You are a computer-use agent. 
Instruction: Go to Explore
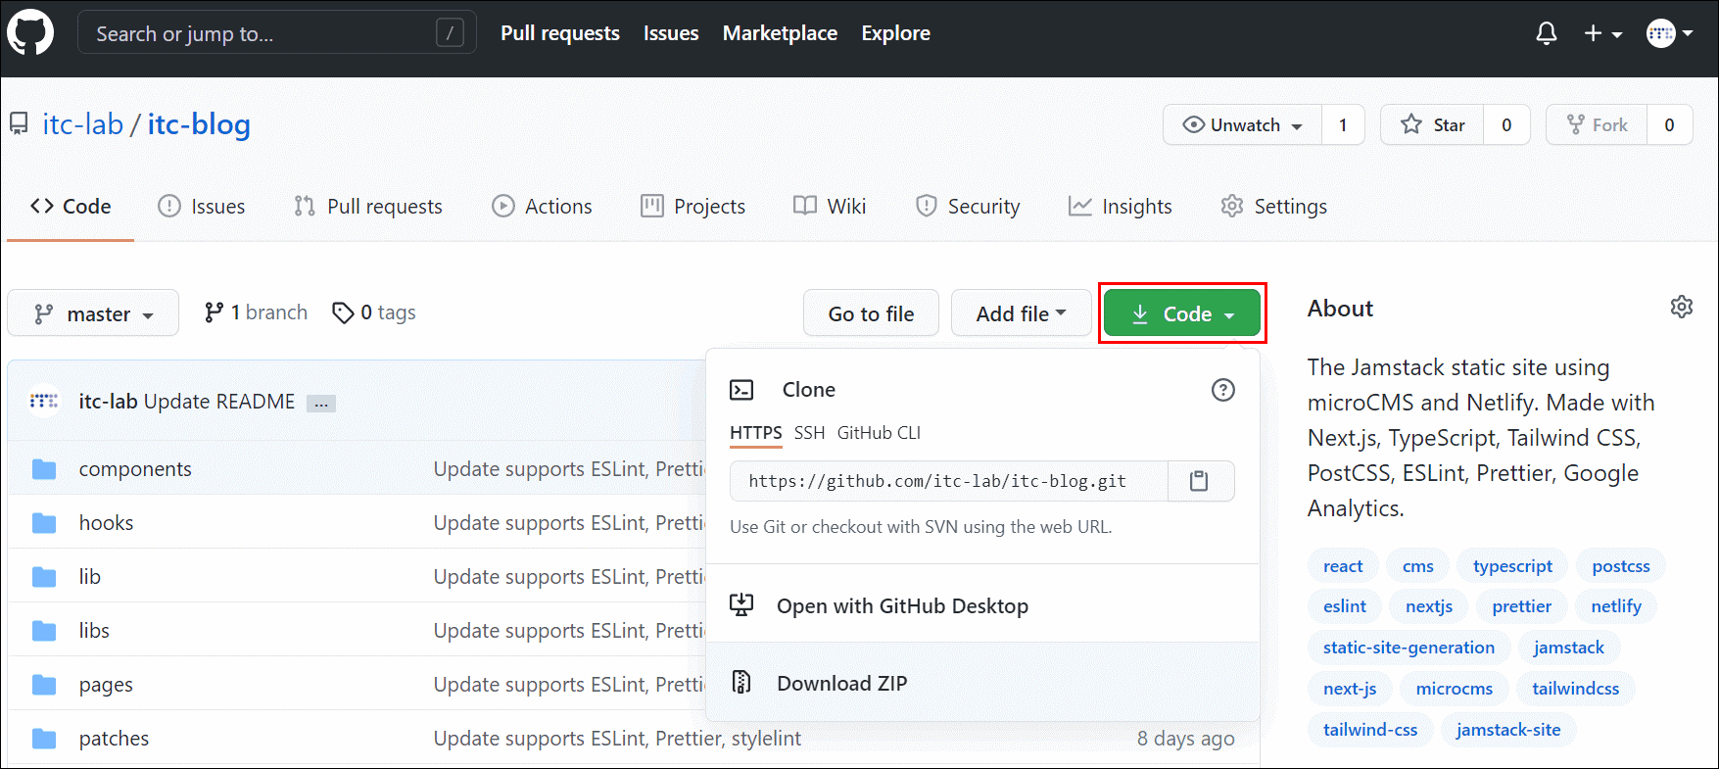(x=895, y=33)
